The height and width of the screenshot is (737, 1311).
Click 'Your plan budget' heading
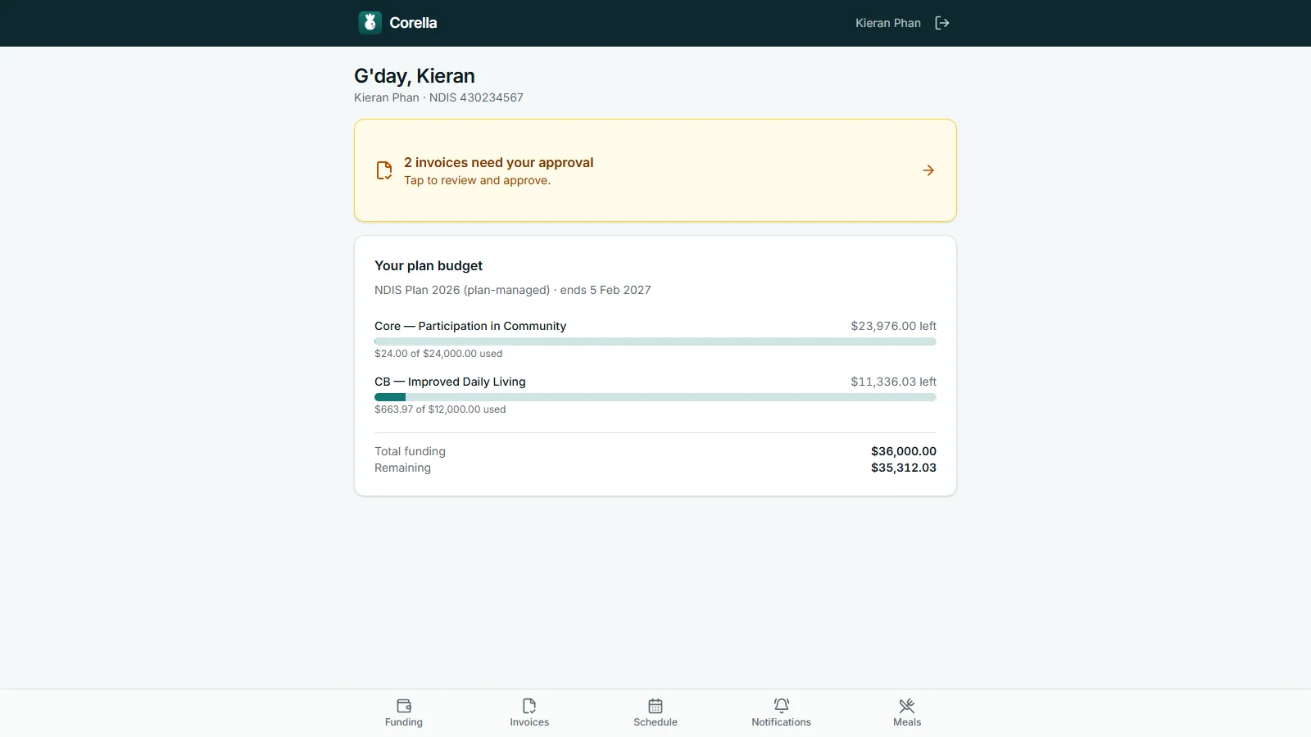coord(429,265)
